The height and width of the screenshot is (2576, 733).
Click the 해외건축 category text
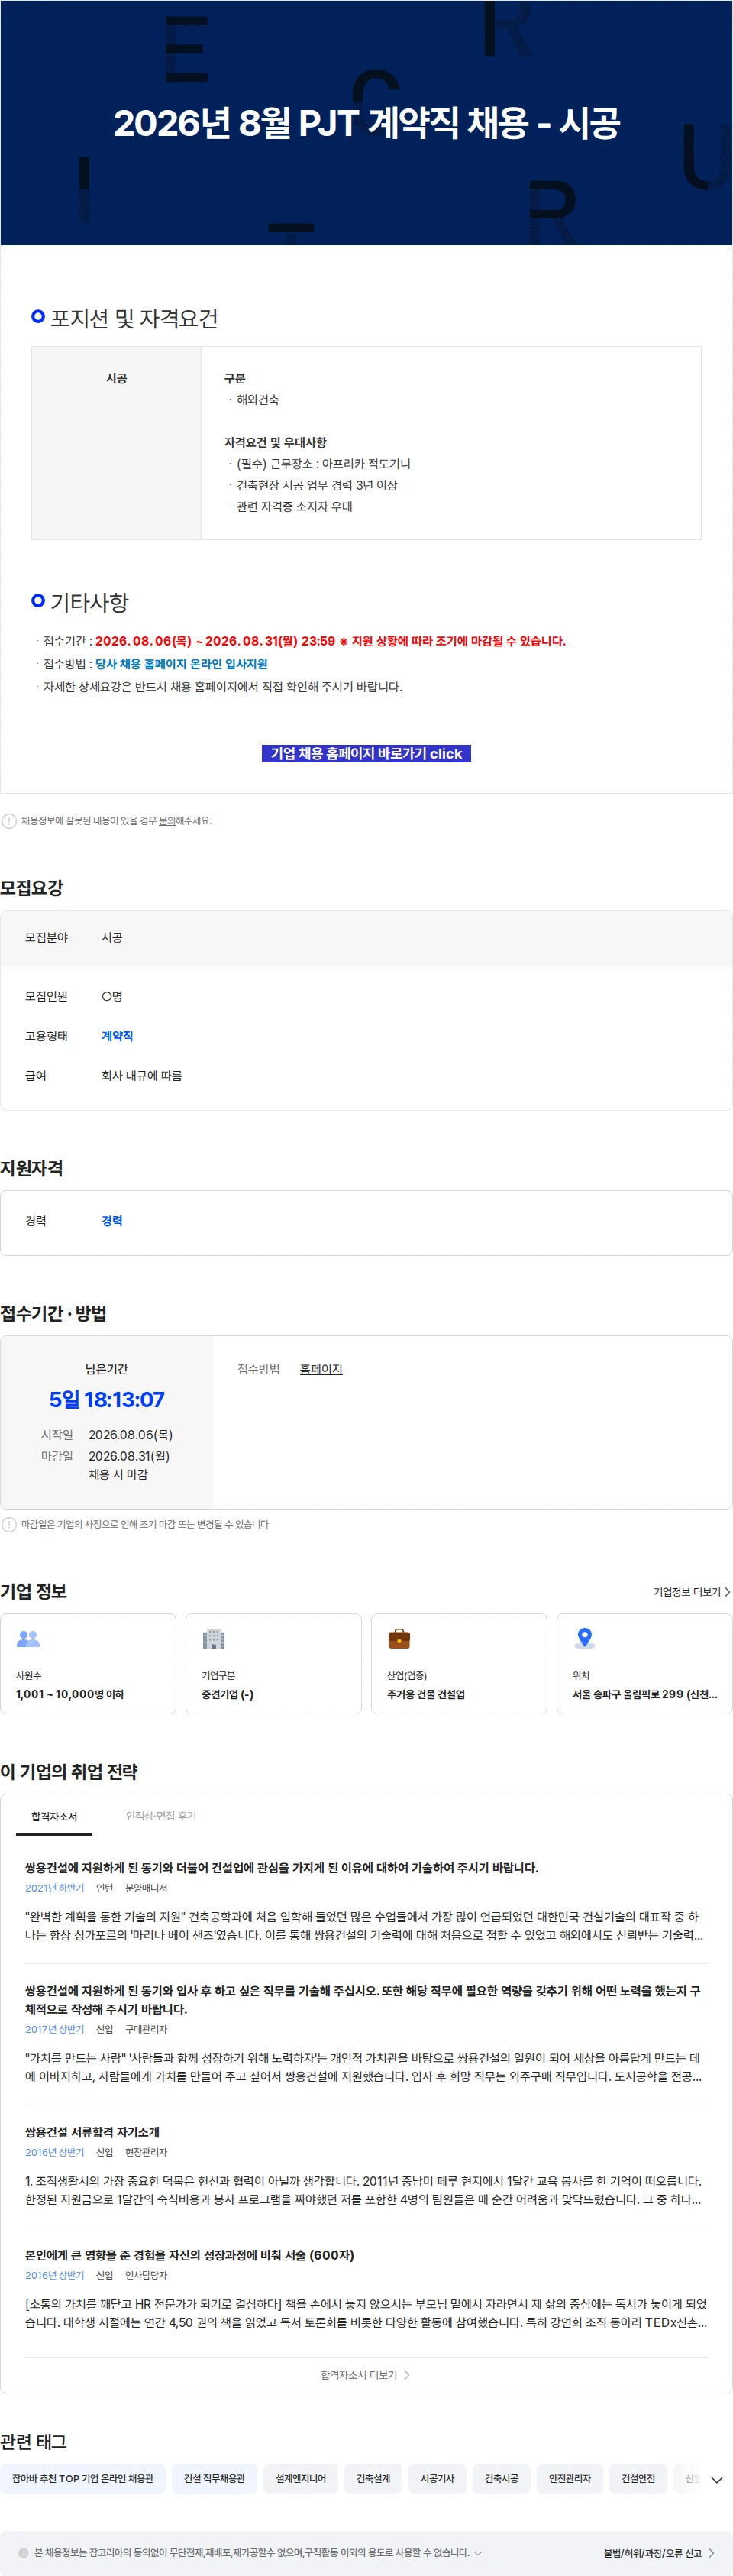click(x=258, y=400)
